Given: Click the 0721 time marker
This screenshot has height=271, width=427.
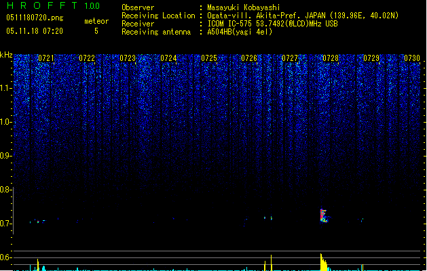Looking at the screenshot, I should (46, 58).
